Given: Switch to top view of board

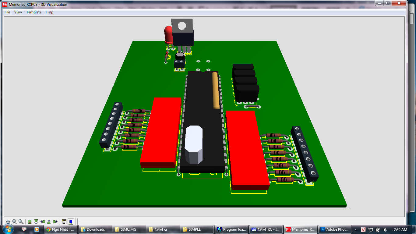Looking at the screenshot, I should click(x=30, y=222).
